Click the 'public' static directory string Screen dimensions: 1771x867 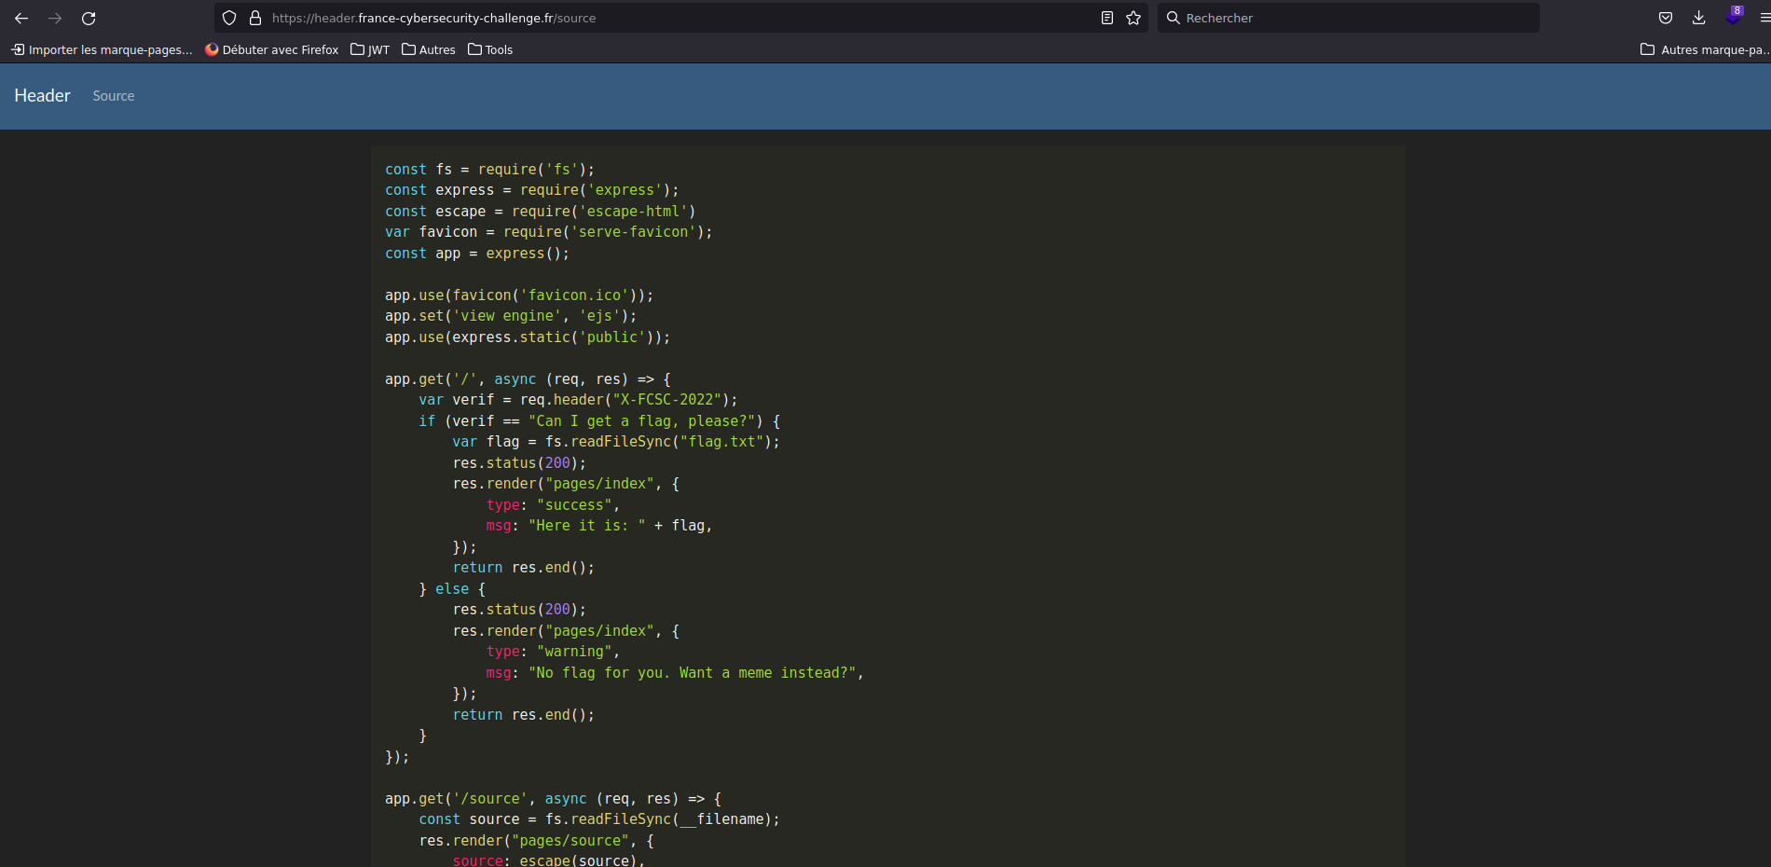pos(612,337)
